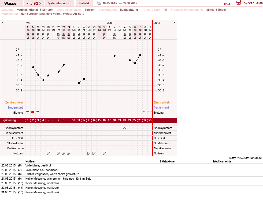The width and height of the screenshot is (263, 204).
Task: Select the temperature point on 17 May
Action: [x=33, y=67]
